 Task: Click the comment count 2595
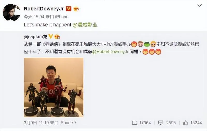click(x=171, y=123)
